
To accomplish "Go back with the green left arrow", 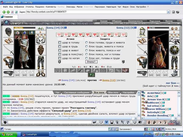I will [4, 12].
